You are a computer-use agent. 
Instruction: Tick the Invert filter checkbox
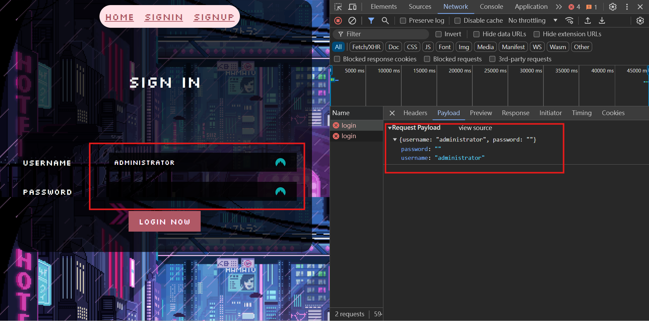click(x=439, y=34)
